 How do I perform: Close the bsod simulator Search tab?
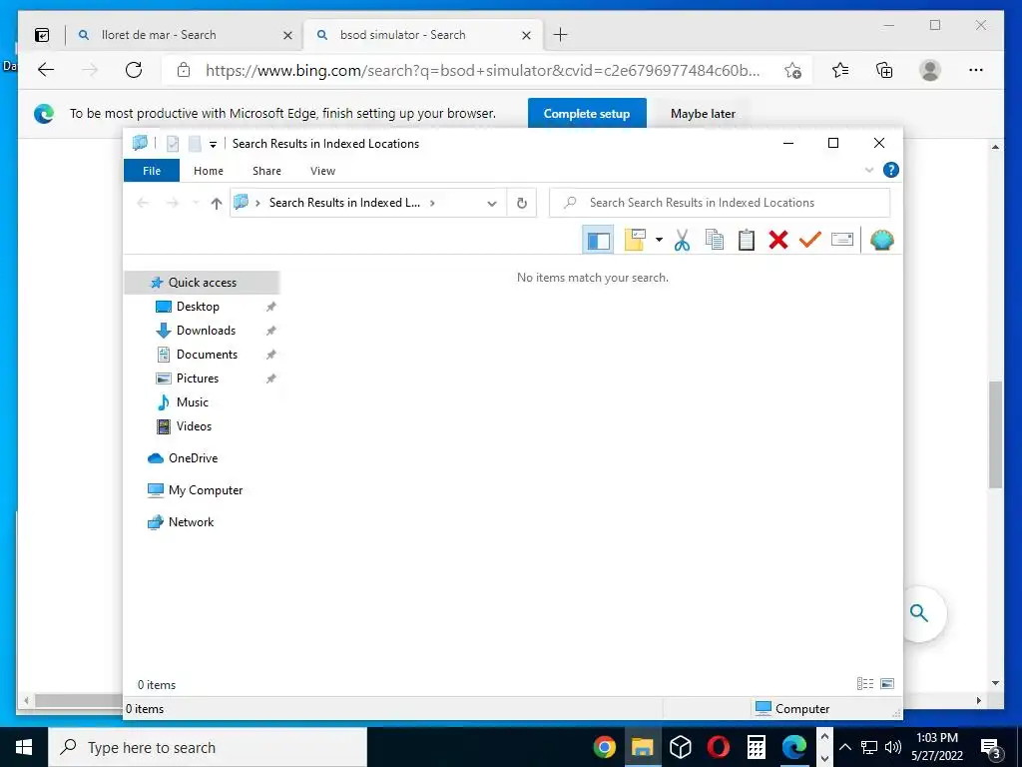coord(526,35)
